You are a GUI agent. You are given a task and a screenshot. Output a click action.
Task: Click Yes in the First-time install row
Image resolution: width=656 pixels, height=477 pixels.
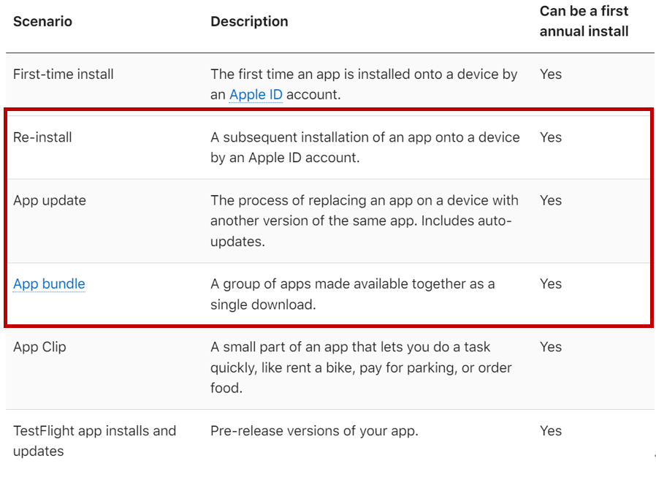[x=551, y=74]
